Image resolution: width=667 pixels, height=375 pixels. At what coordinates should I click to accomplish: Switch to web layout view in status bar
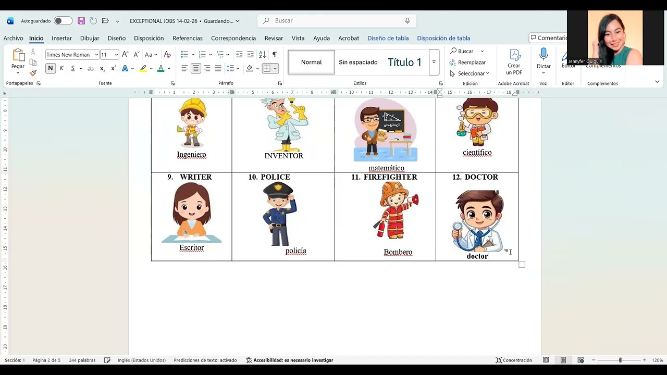tap(580, 360)
